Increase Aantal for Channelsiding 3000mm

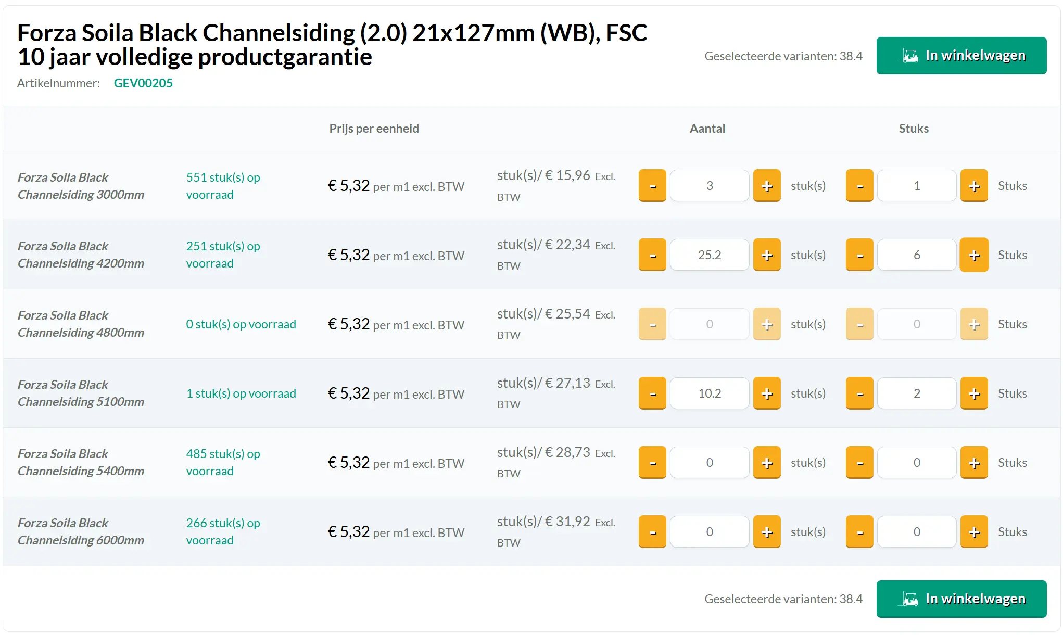766,186
